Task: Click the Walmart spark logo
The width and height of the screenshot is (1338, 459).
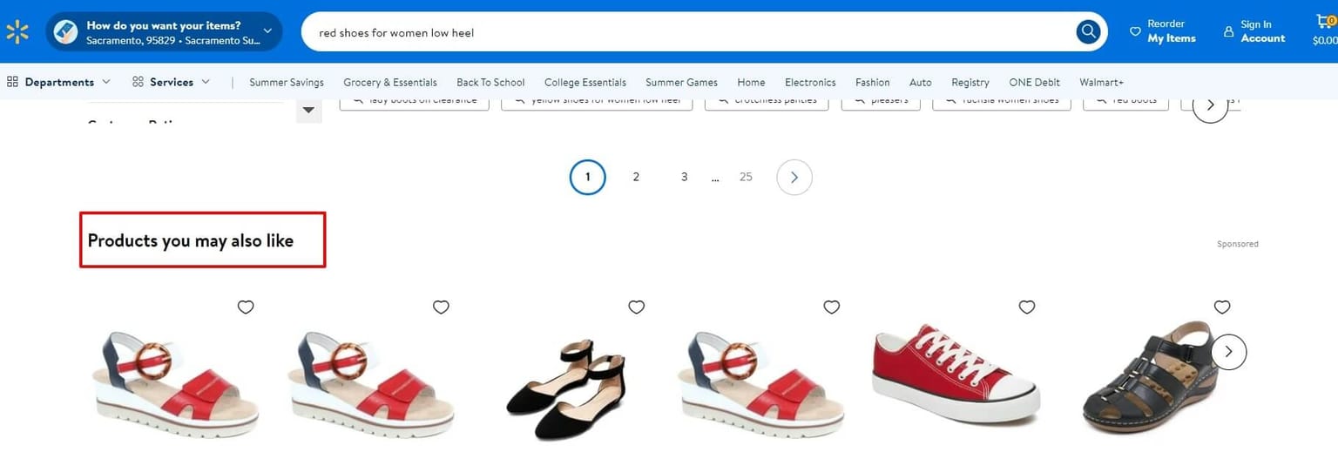Action: [17, 32]
